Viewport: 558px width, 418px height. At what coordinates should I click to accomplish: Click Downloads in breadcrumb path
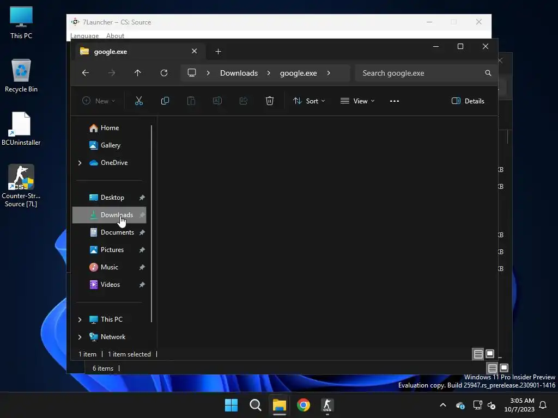(x=239, y=73)
